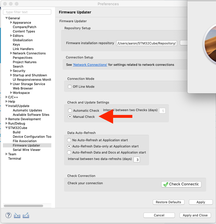Open Serial Wire Viewer preferences
The height and width of the screenshot is (224, 216).
[x=27, y=150]
